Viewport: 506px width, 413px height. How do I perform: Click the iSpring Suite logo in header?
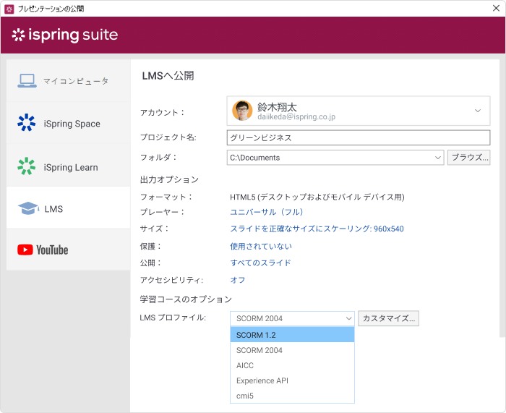pyautogui.click(x=65, y=35)
